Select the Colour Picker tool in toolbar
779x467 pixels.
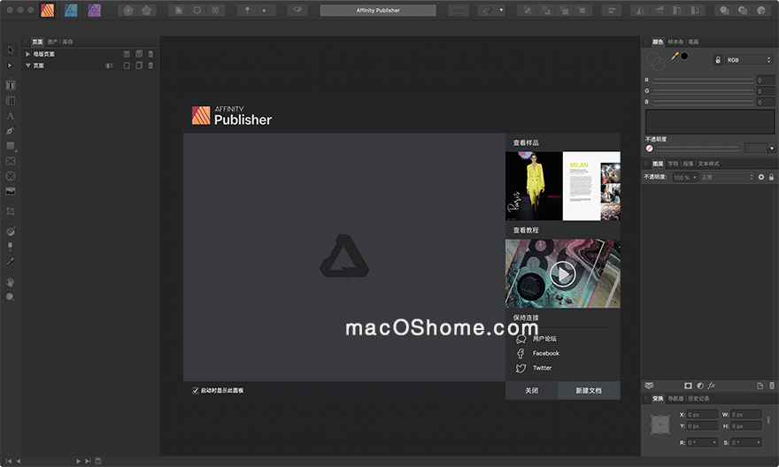point(11,262)
